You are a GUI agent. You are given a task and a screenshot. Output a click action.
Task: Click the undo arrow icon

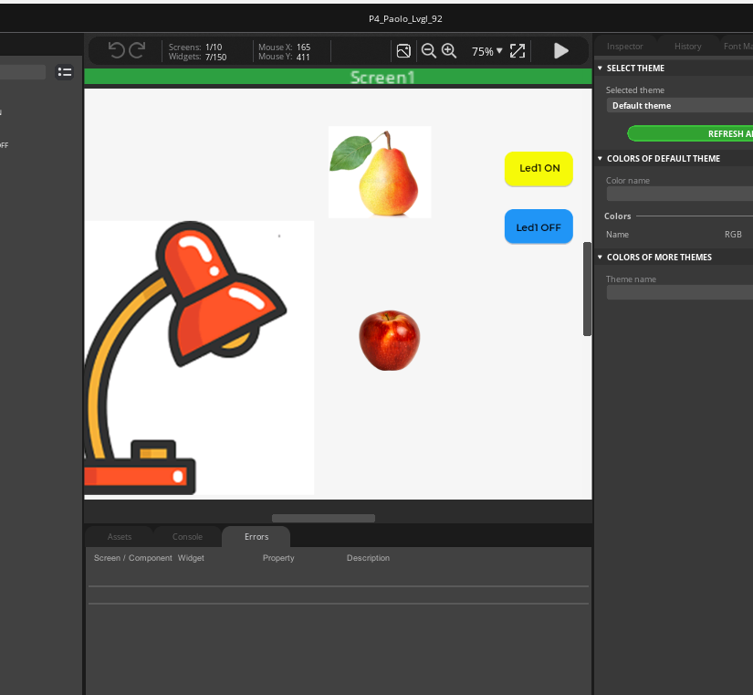tap(117, 50)
